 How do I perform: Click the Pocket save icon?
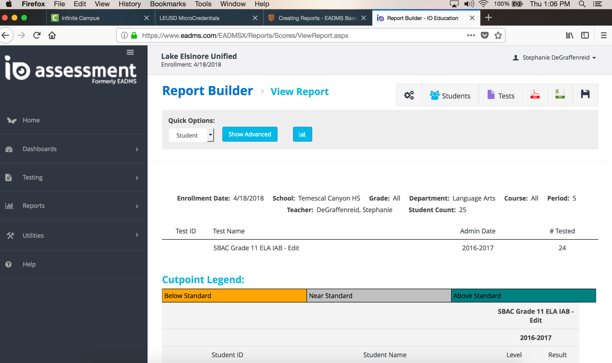(484, 35)
